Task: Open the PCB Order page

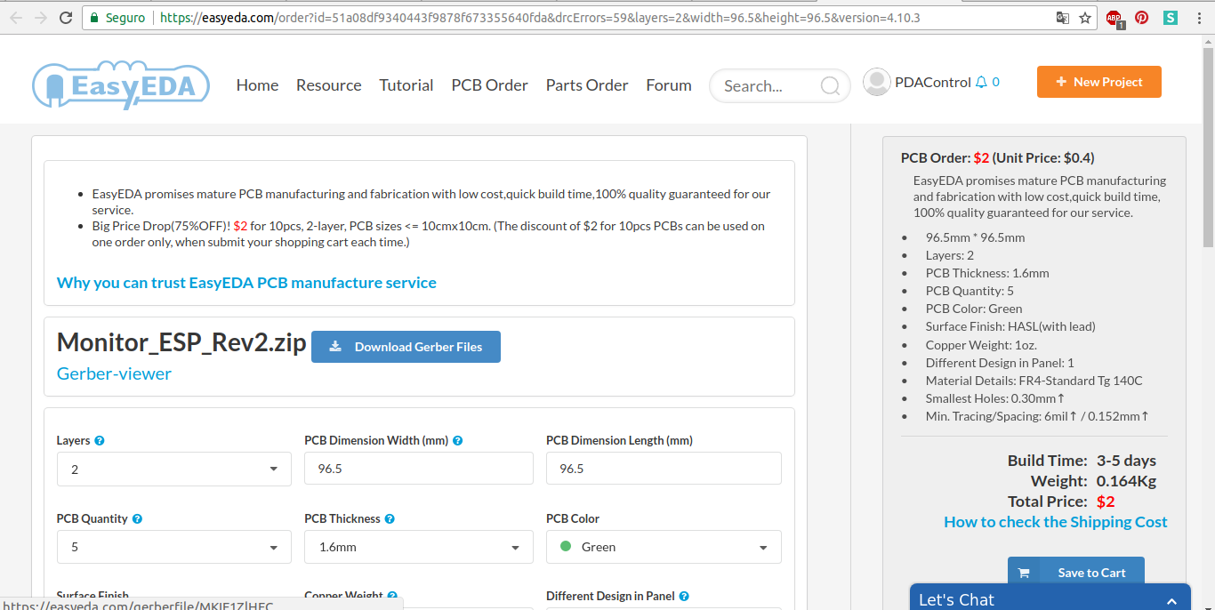Action: click(489, 85)
